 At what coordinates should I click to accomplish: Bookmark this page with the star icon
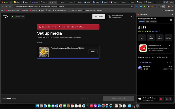[132, 7]
